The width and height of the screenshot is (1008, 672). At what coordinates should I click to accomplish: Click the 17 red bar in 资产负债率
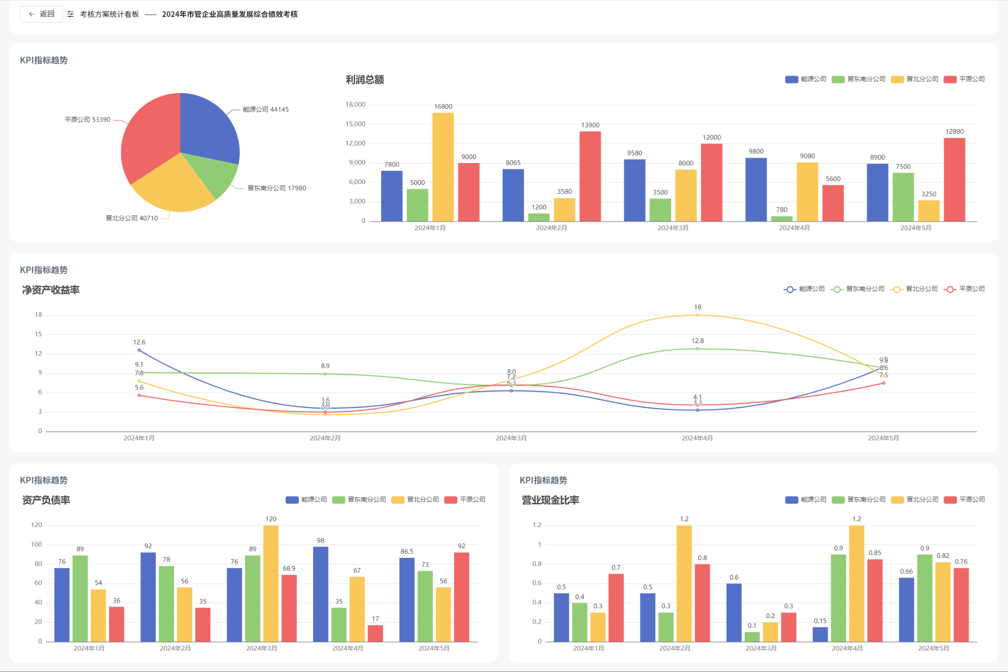point(375,634)
